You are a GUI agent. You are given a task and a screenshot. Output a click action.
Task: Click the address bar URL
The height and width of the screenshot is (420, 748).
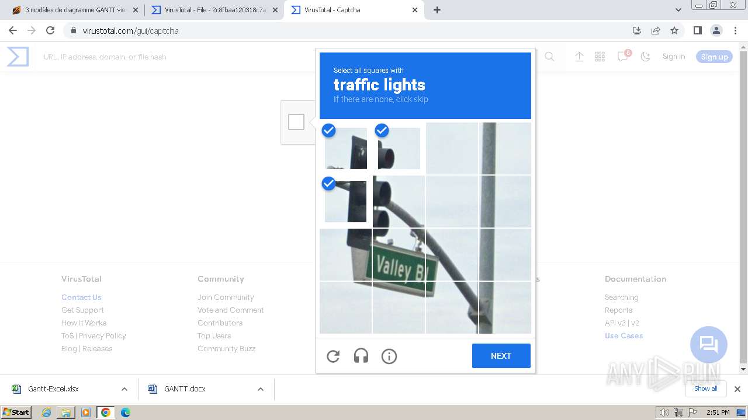(x=130, y=30)
